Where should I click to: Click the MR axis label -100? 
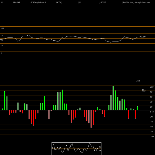click(x=152, y=137)
